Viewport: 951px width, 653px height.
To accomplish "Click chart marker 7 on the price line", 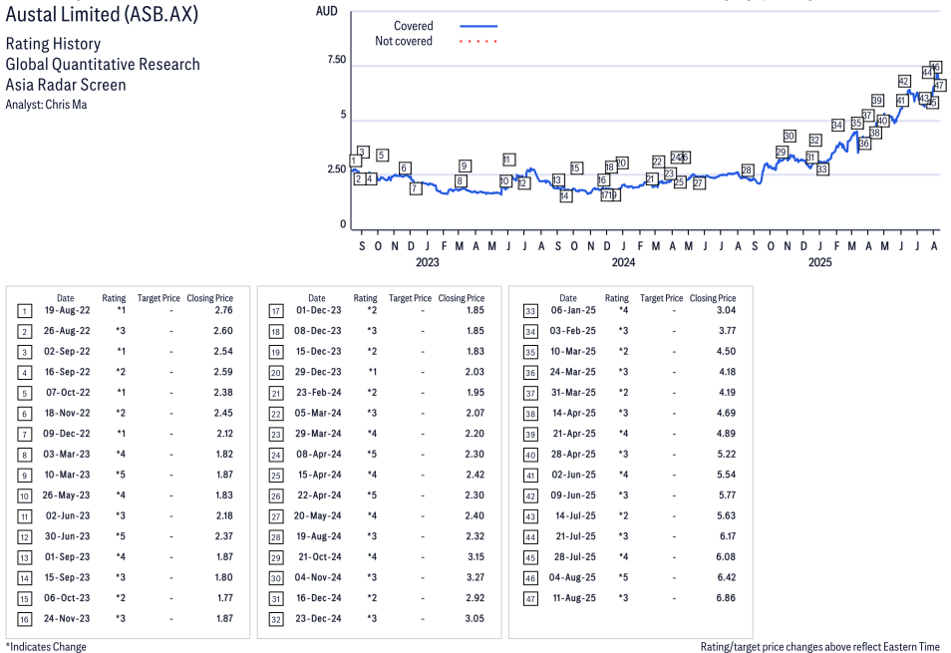I will coord(415,188).
